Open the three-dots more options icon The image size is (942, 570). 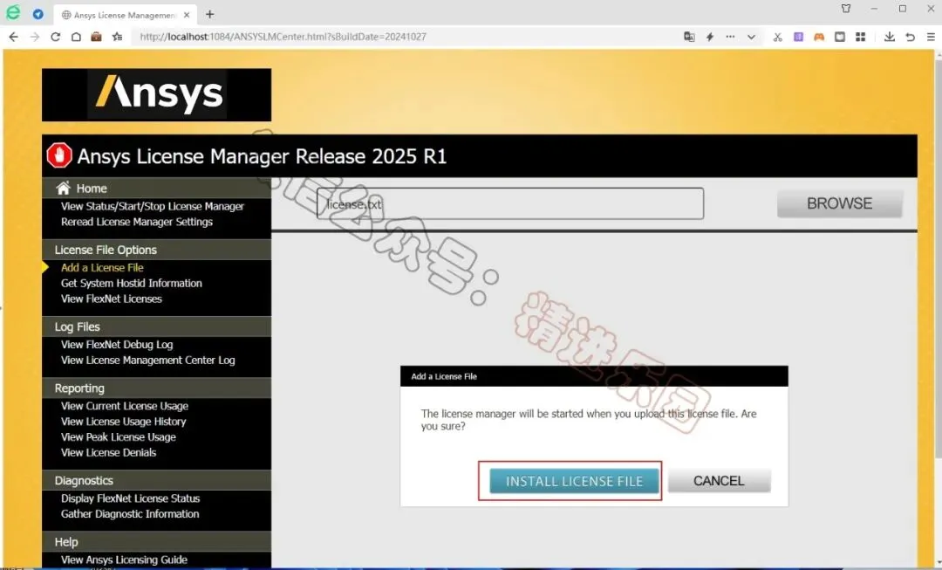[x=730, y=37]
